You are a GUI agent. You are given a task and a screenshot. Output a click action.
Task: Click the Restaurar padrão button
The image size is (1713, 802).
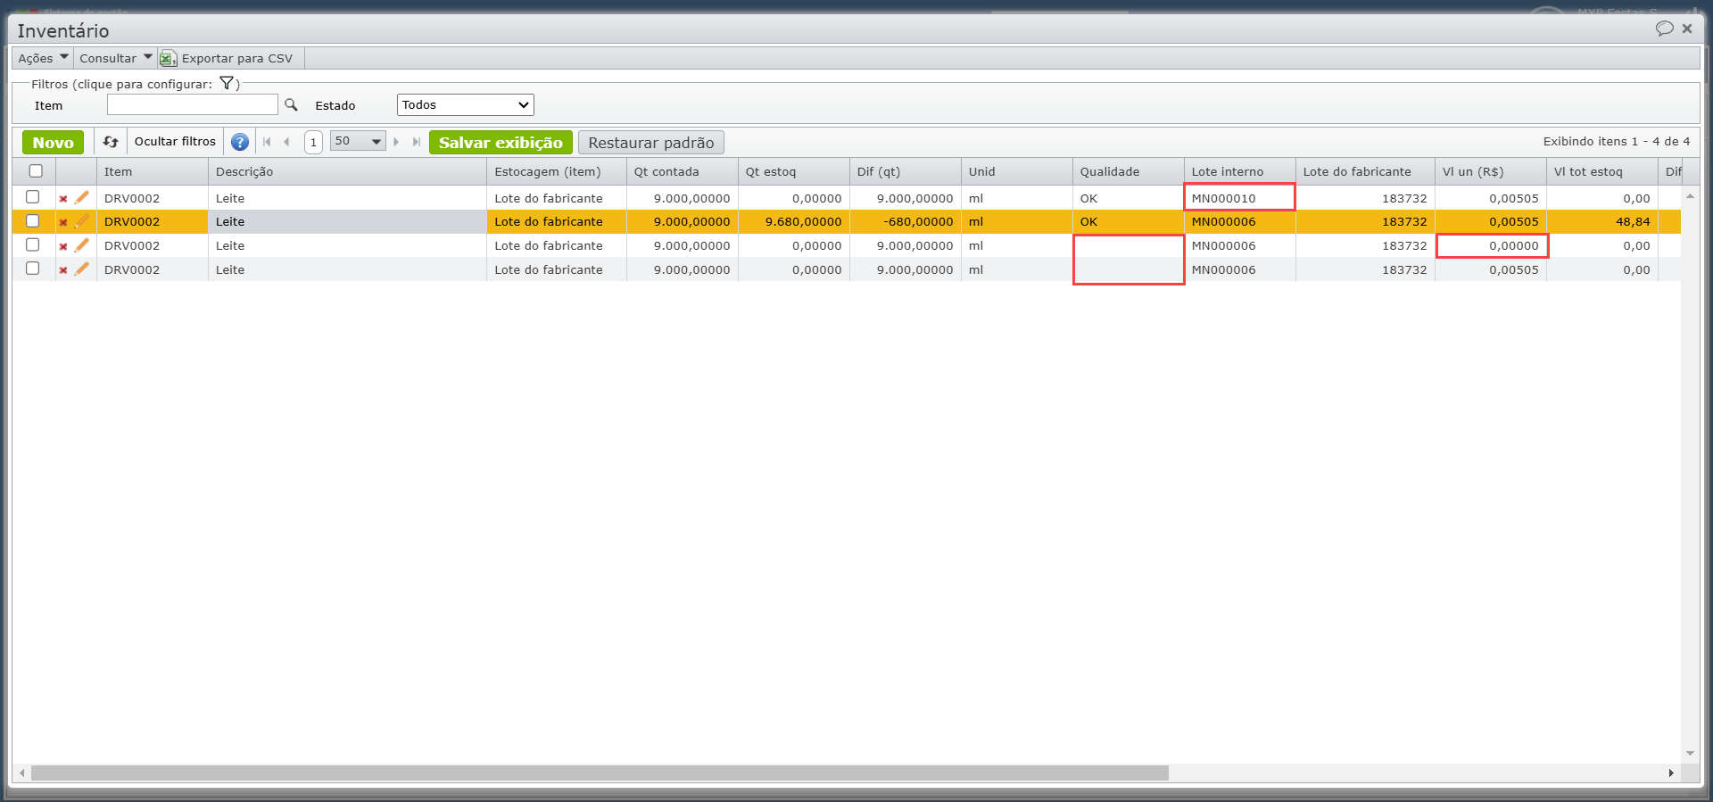pyautogui.click(x=650, y=143)
